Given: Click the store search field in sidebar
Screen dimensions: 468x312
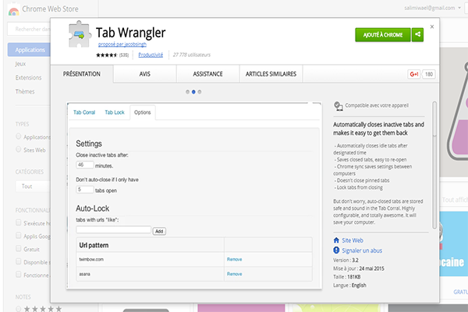Looking at the screenshot, I should pyautogui.click(x=29, y=30).
